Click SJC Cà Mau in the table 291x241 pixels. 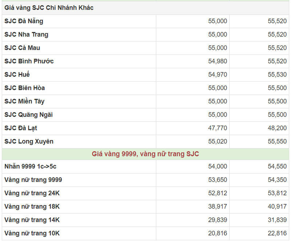(22, 48)
